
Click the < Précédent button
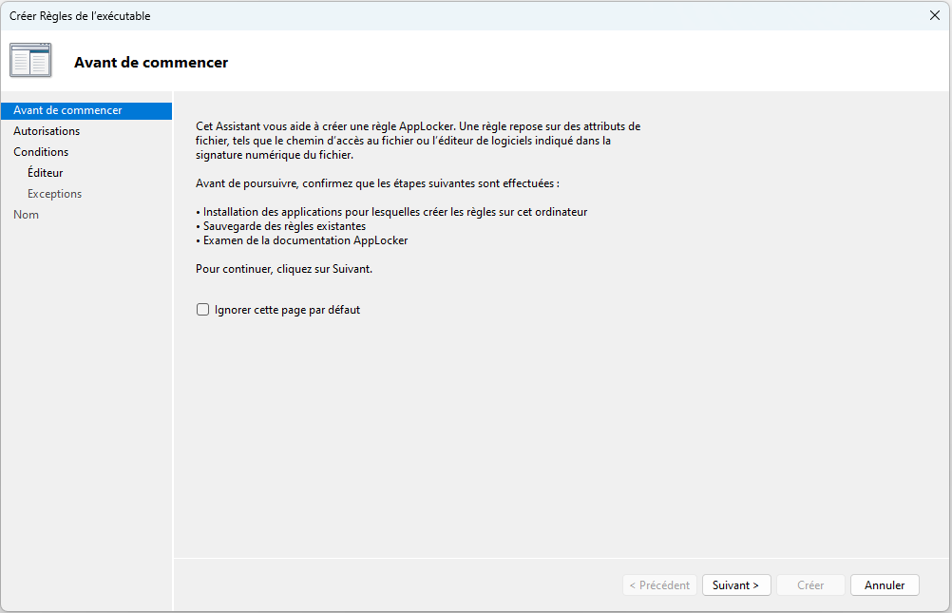coord(659,585)
